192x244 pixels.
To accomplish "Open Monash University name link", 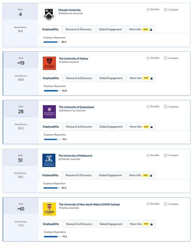I will (x=70, y=10).
